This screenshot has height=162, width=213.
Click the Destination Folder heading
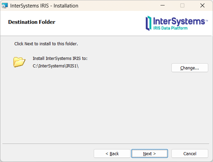[x=32, y=22]
